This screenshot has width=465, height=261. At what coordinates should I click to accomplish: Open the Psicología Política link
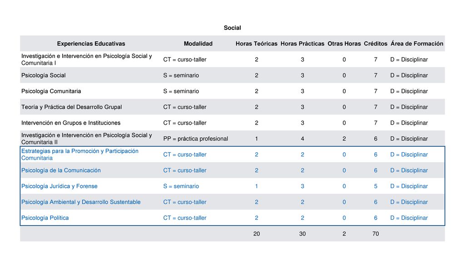point(45,218)
